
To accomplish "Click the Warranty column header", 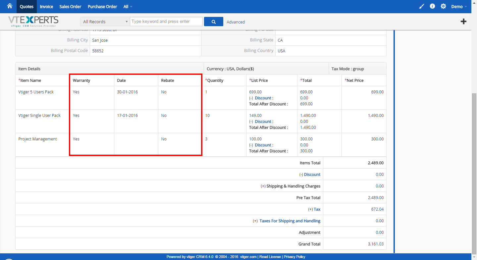I will click(81, 80).
